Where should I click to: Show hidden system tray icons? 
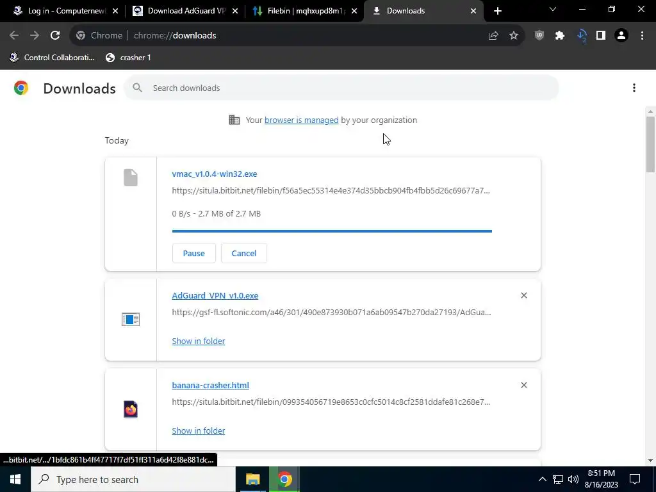tap(542, 479)
